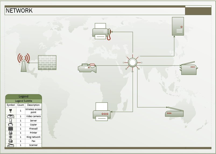
Task: Select the dark olive title block rectangle
Action: pos(198,11)
